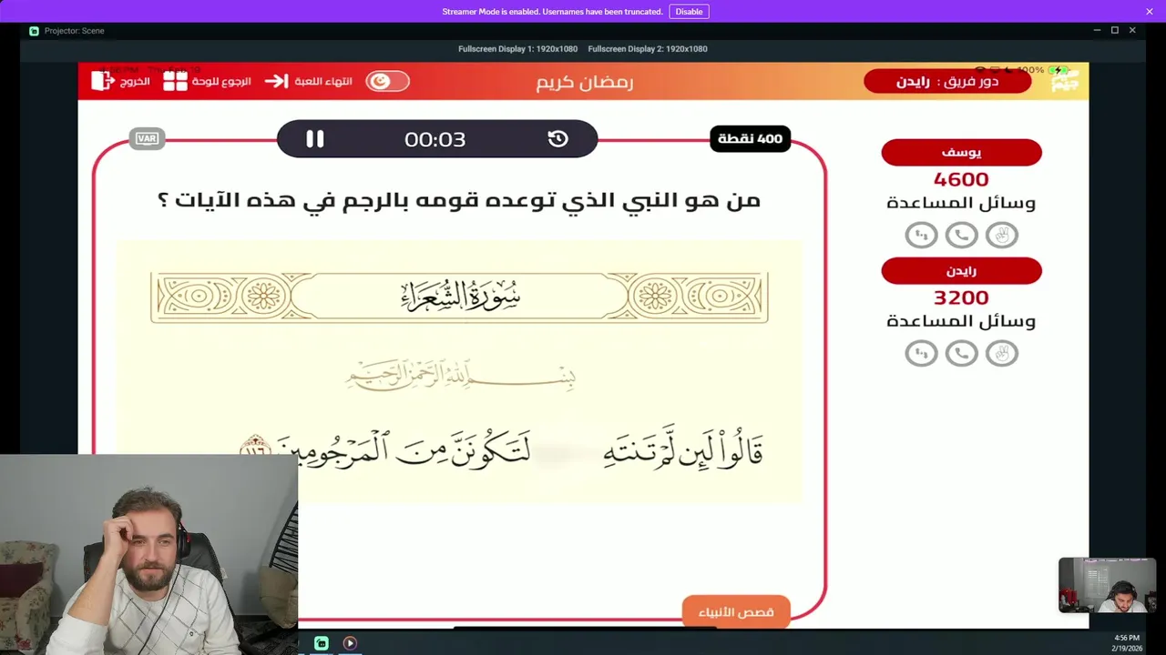The image size is (1166, 655).
Task: Open the green app icon in taskbar
Action: point(322,643)
